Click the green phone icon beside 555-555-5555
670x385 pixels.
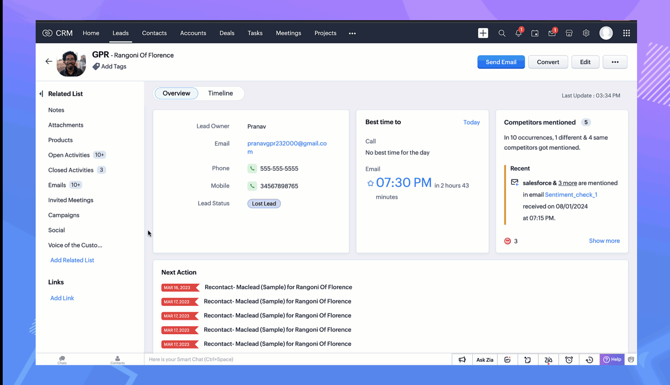click(252, 168)
